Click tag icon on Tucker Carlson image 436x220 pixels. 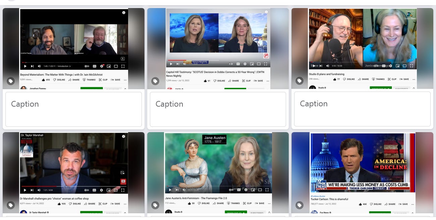point(299,205)
